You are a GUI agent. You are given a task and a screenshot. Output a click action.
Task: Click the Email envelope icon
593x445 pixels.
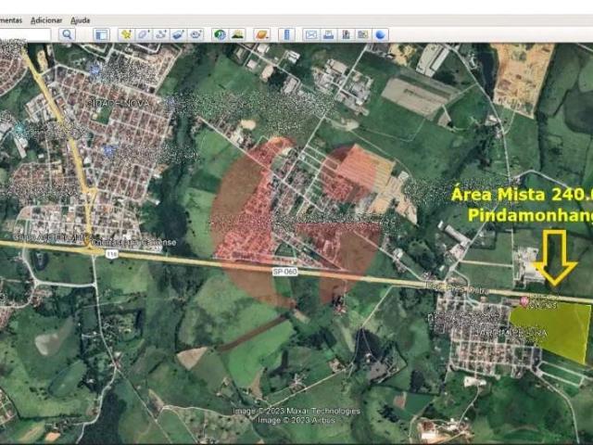tap(311, 34)
